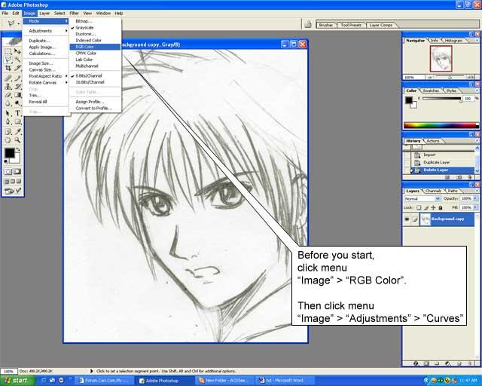Open the History panel options menu arrow

pos(477,141)
